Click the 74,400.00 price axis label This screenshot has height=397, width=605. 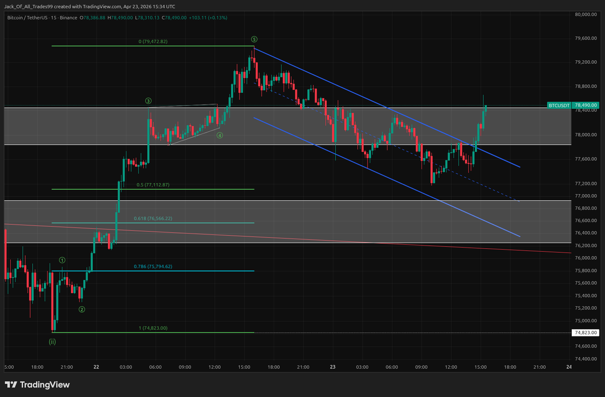click(586, 359)
